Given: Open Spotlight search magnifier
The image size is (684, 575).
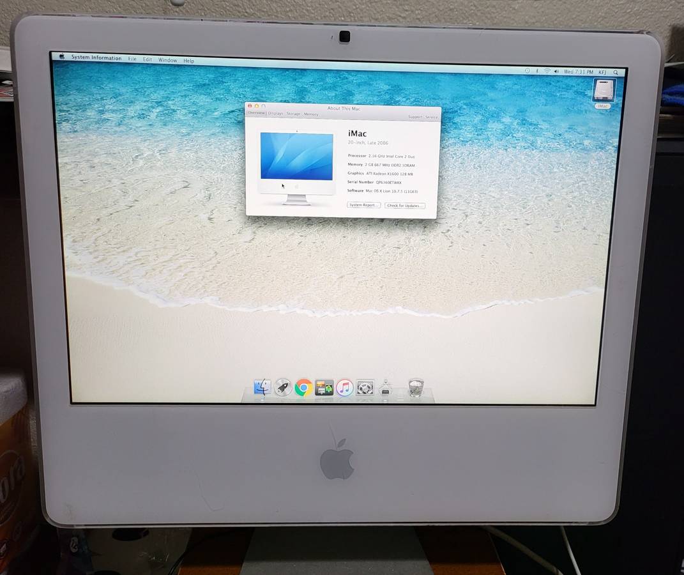Looking at the screenshot, I should (616, 72).
